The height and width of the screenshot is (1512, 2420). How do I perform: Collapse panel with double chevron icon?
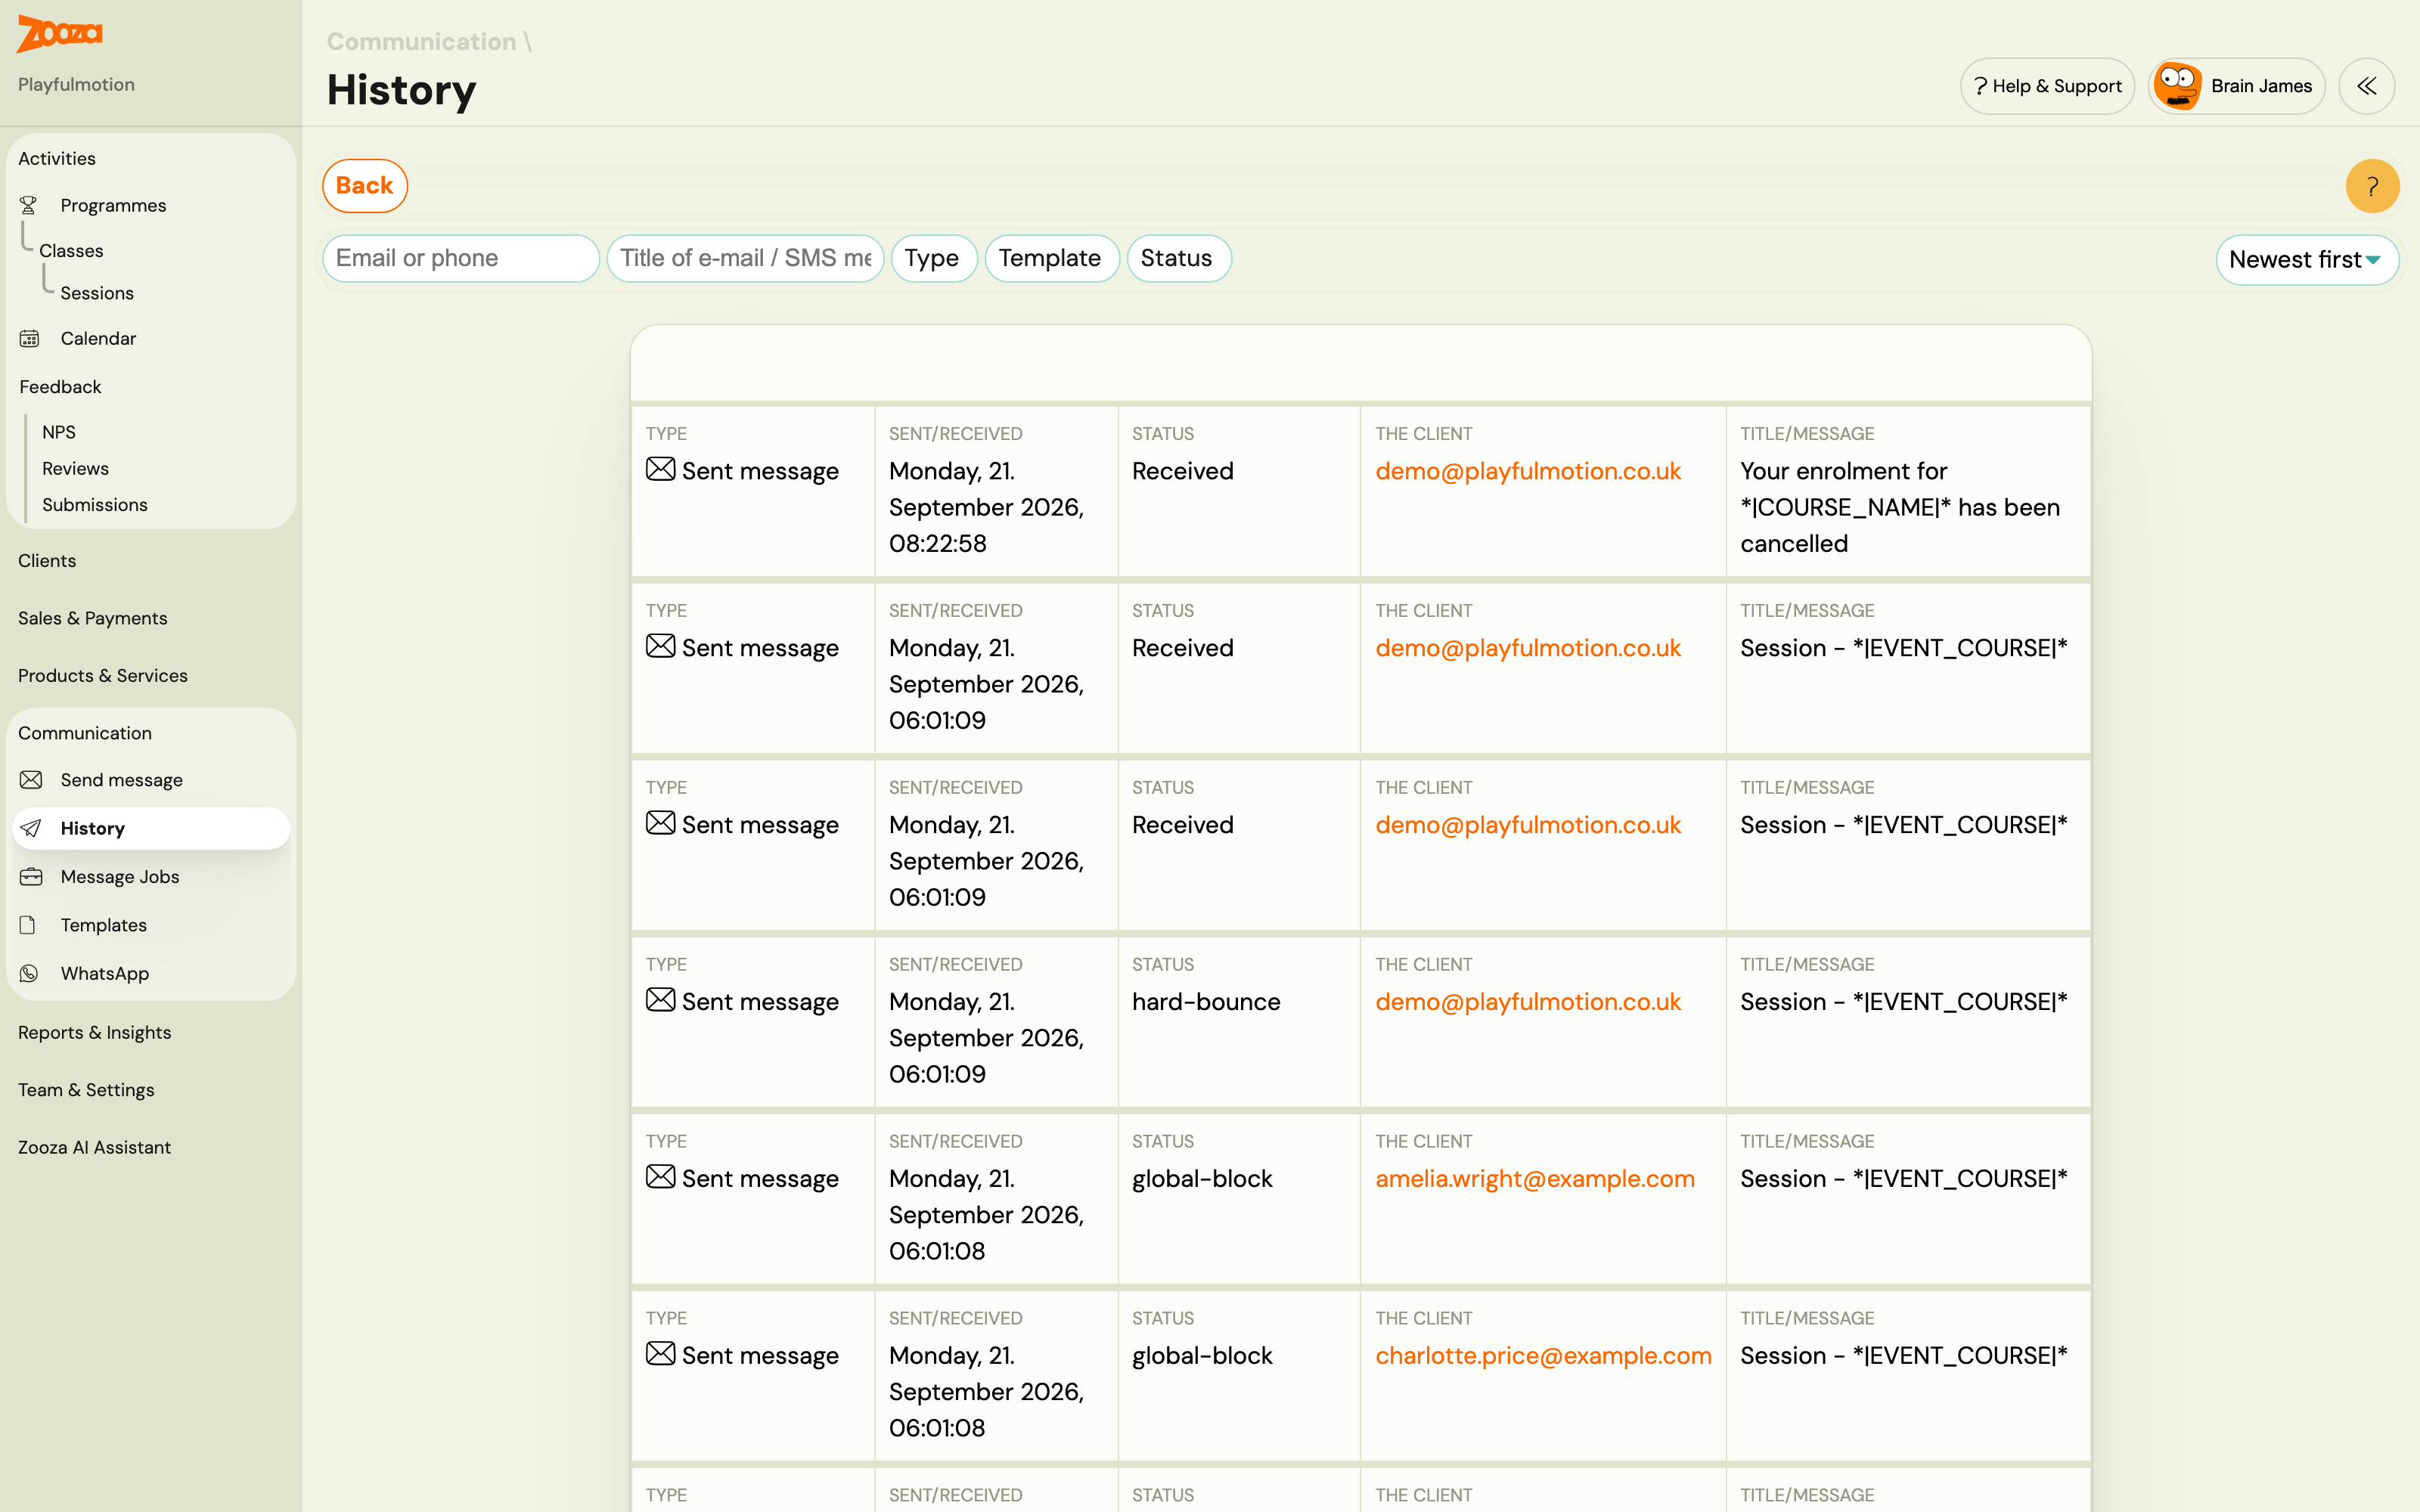[2366, 86]
